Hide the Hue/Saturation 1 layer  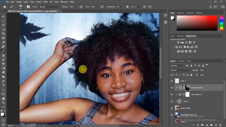(x=172, y=88)
